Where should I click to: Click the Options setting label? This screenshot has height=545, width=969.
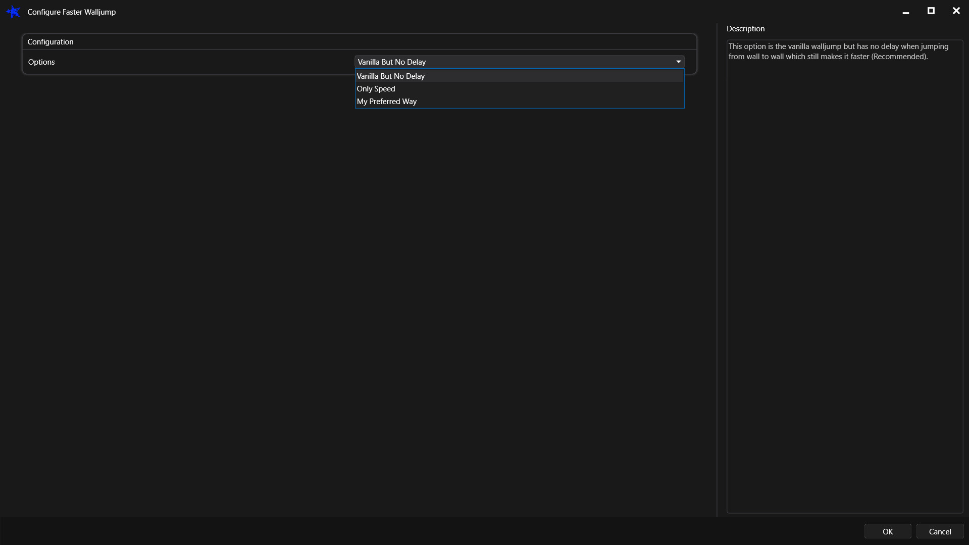41,62
